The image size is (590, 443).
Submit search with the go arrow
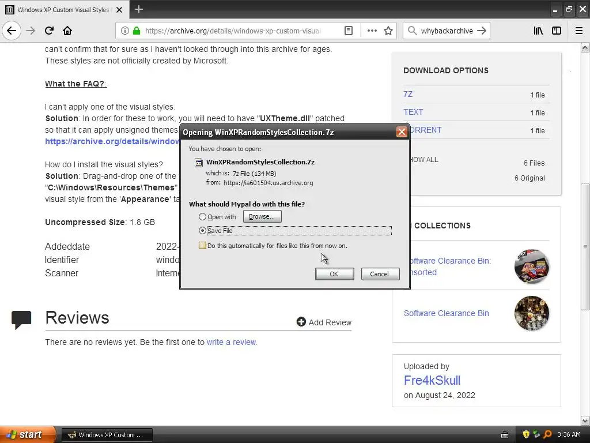click(481, 31)
